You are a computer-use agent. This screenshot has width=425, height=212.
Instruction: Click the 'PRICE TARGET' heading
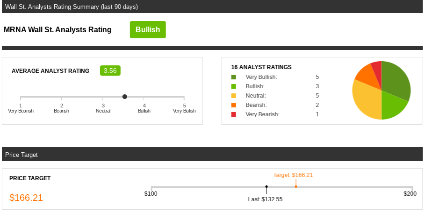tap(30, 178)
